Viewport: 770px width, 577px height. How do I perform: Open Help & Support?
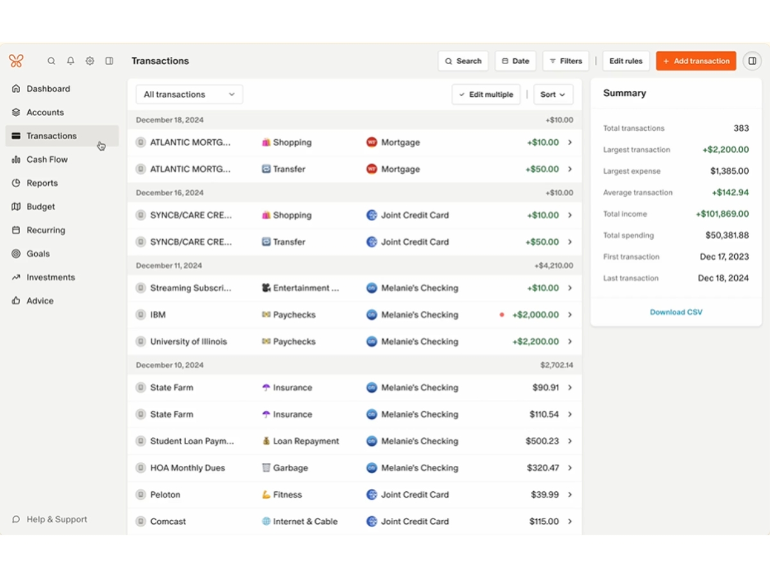50,519
